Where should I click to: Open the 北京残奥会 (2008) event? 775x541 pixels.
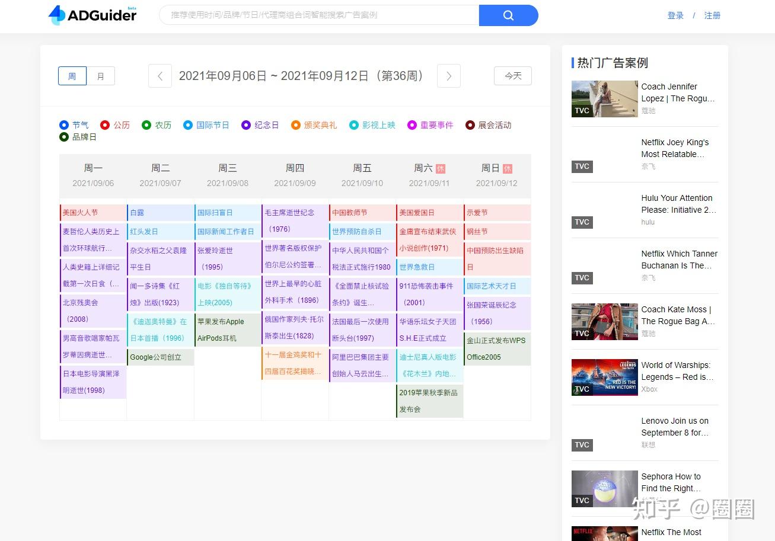[93, 311]
